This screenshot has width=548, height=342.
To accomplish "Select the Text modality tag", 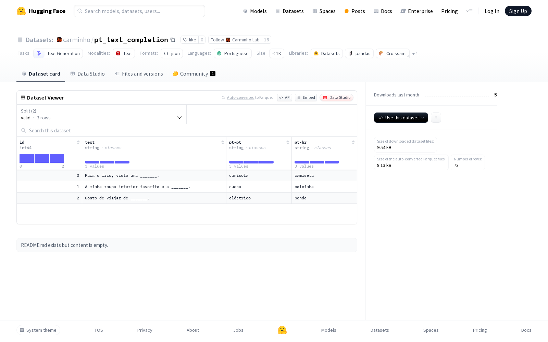I will [124, 53].
